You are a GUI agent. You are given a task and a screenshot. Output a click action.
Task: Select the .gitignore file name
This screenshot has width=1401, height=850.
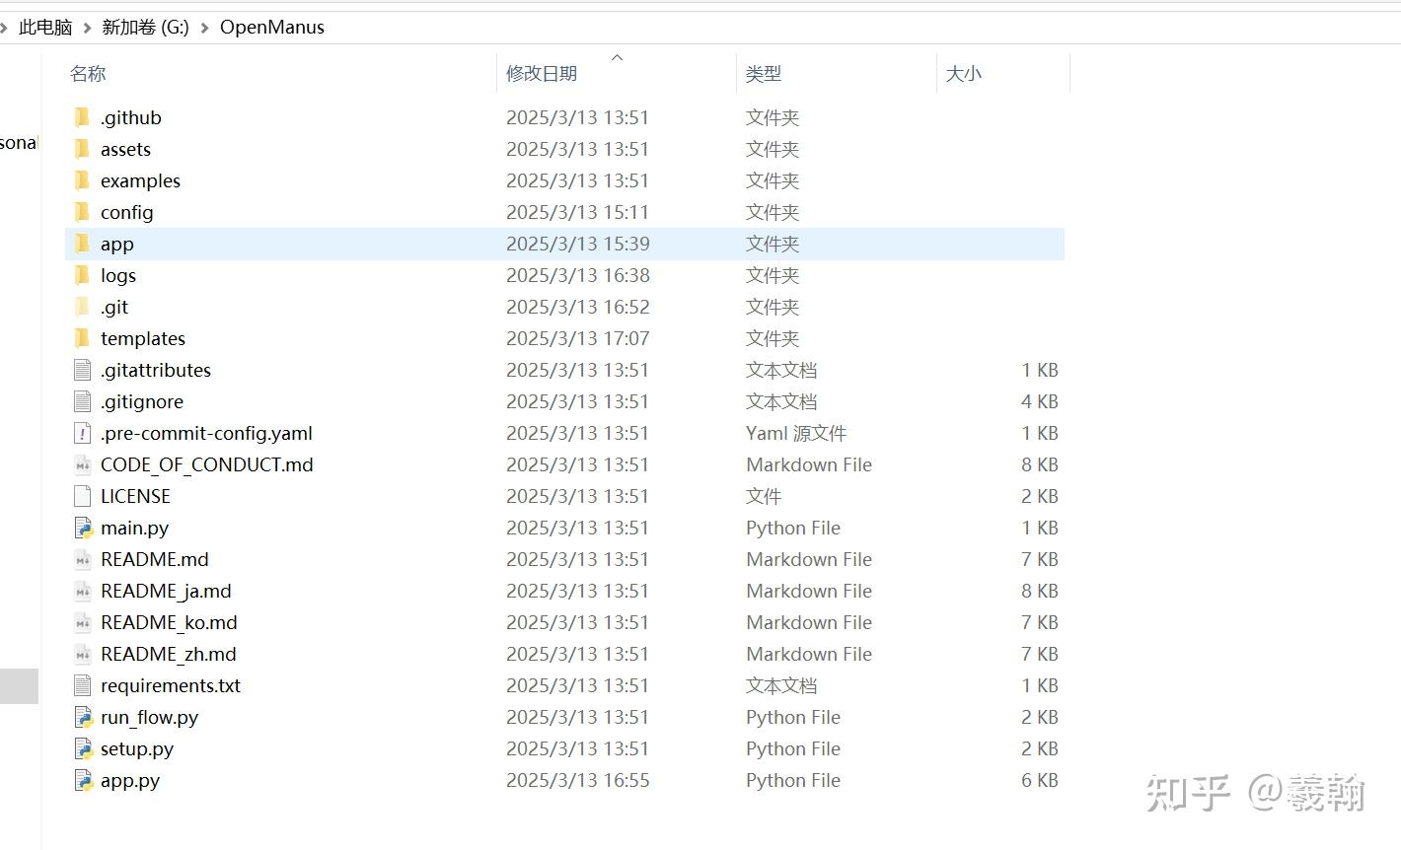142,402
